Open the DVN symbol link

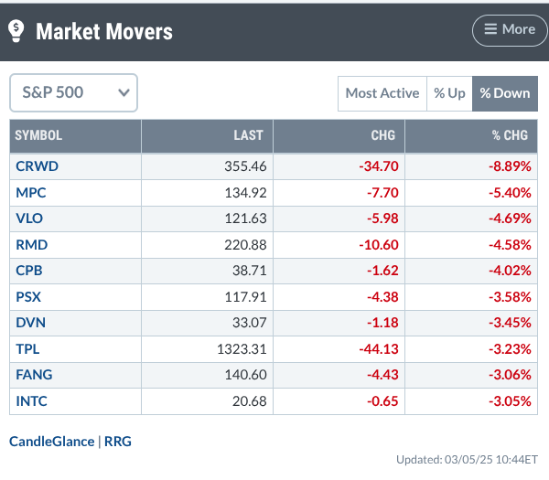(30, 323)
